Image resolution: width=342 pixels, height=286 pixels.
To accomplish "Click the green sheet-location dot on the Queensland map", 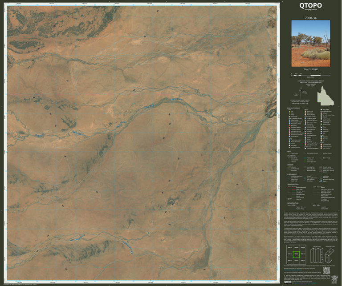I will [x=321, y=100].
